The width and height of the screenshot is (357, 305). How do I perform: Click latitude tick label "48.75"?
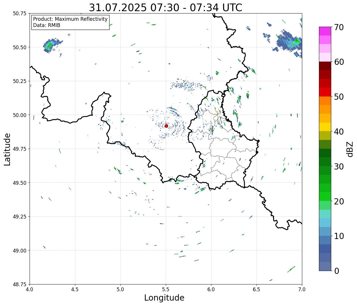coord(19,284)
